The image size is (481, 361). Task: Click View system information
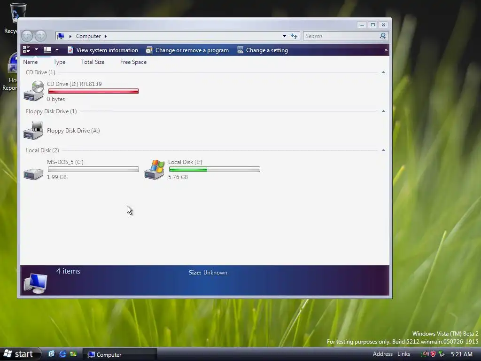103,50
